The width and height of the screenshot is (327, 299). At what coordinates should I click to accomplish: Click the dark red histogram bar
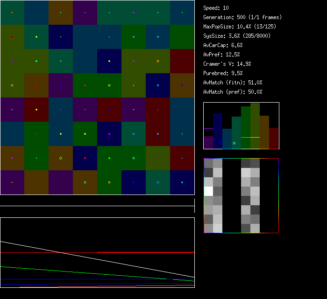point(274,138)
